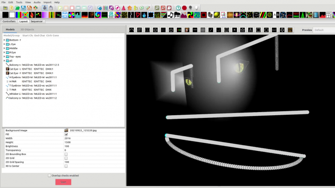The image size is (335, 188).
Task: Enable the X0 Is Center checkbox
Action: 66,166
